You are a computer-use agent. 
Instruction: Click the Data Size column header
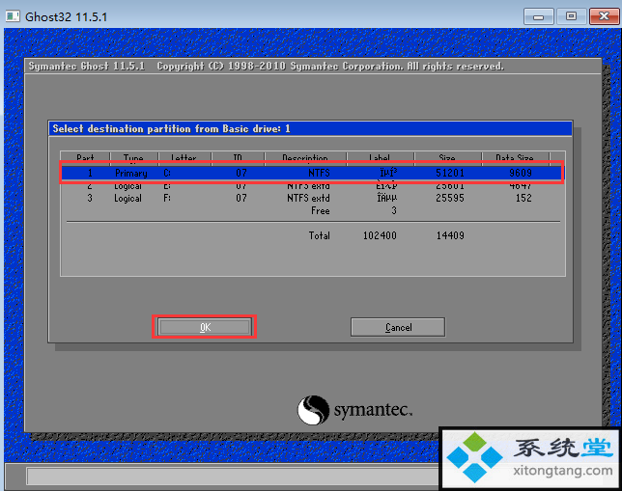(516, 158)
